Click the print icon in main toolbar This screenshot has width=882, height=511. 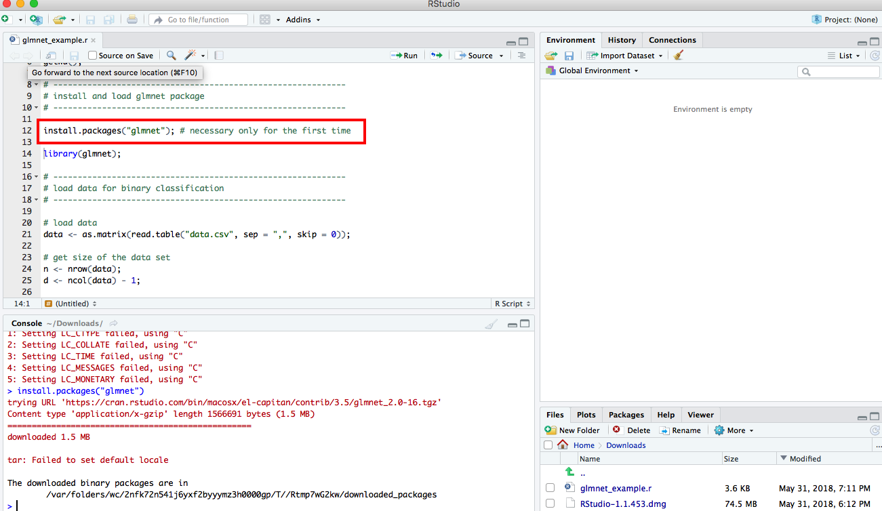[x=132, y=20]
